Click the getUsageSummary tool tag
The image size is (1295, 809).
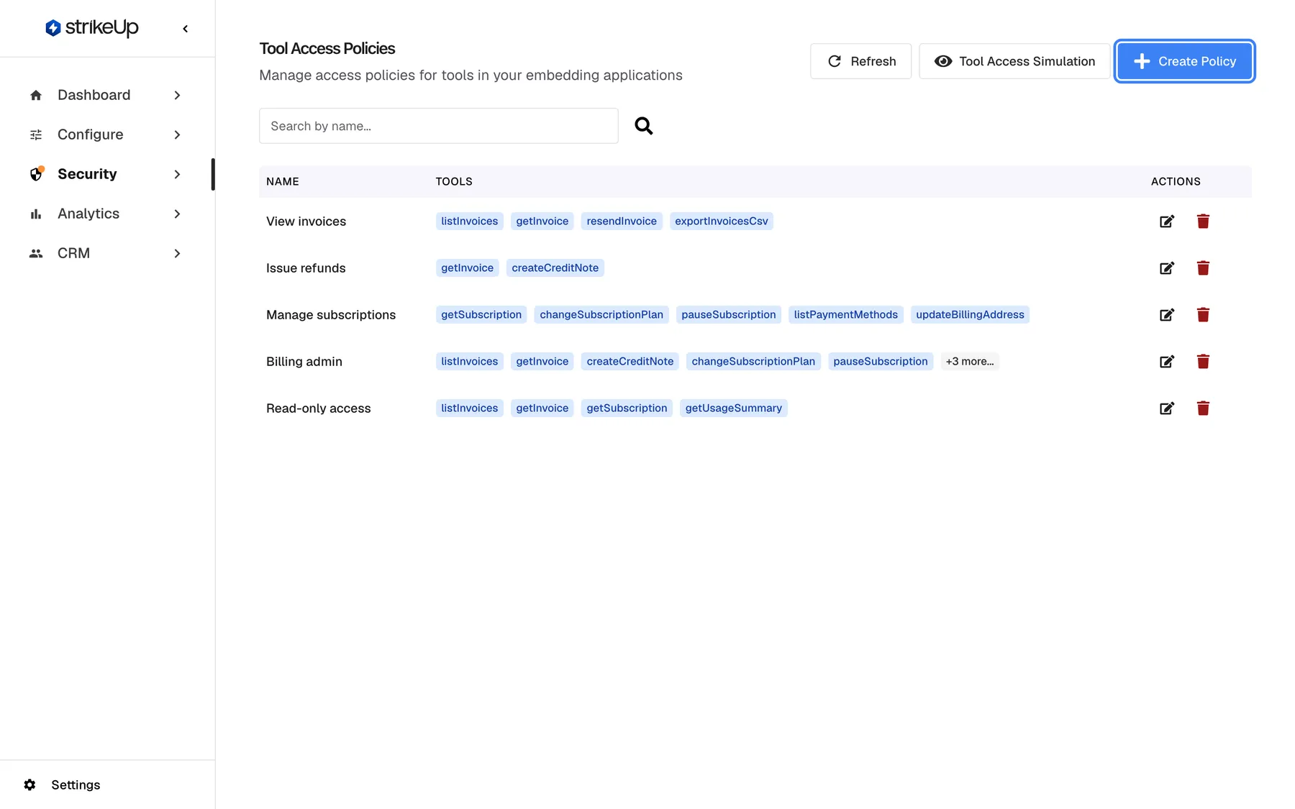[733, 408]
